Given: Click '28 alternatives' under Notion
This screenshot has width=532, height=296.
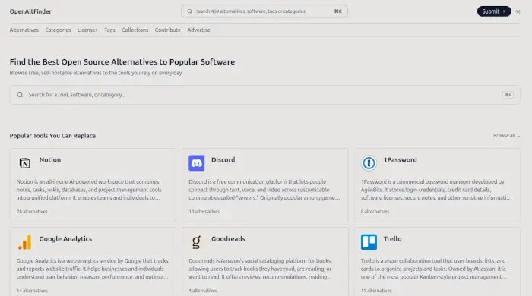Looking at the screenshot, I should tap(32, 211).
